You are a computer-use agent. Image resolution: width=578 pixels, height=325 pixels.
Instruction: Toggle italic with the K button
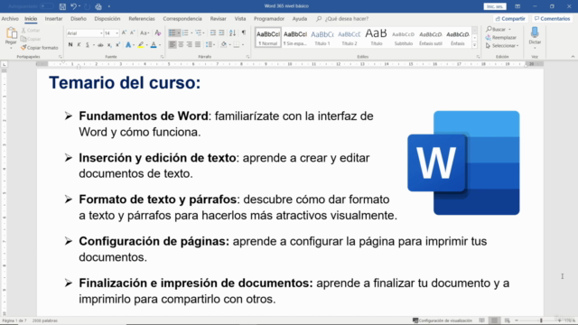(79, 45)
